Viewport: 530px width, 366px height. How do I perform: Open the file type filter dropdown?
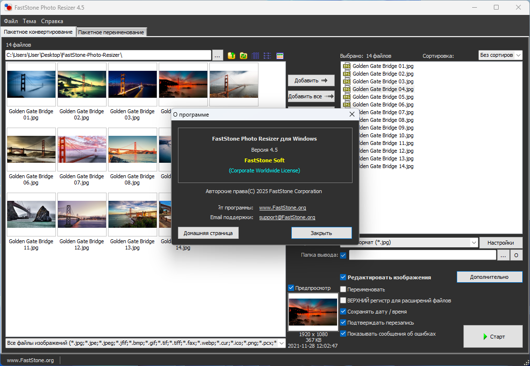282,343
